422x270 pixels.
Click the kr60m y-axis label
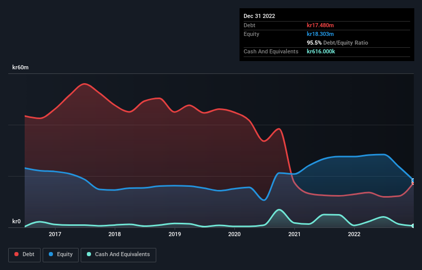21,67
